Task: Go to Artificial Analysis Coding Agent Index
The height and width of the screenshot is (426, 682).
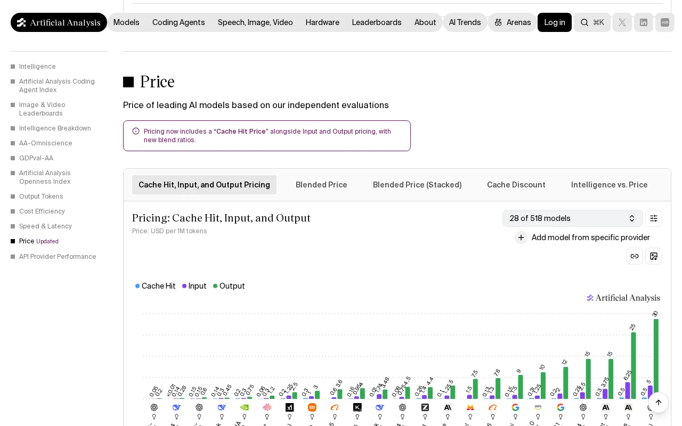Action: click(x=57, y=86)
